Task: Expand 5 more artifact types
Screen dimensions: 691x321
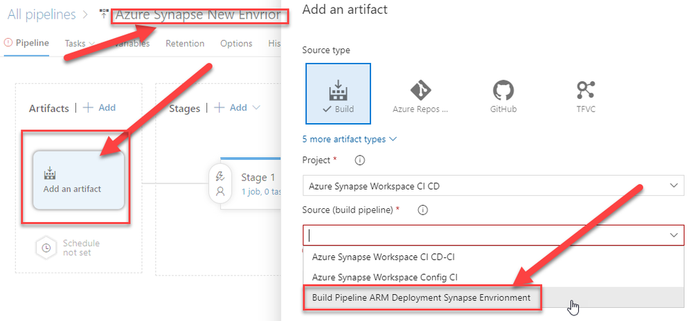Action: click(350, 139)
